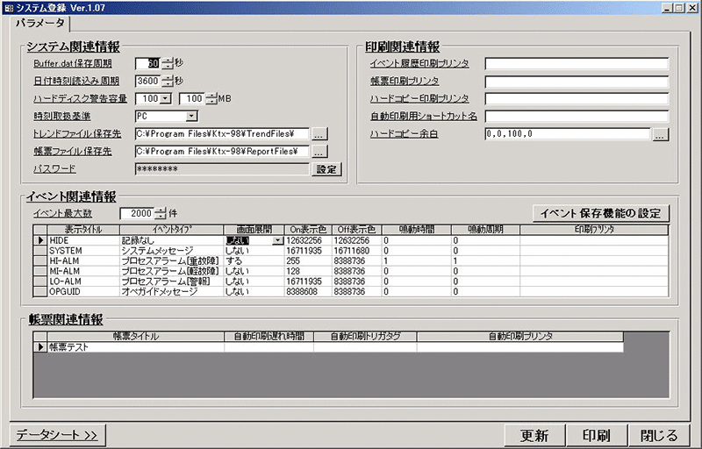Open the 画面展開 dropdown in the HIDE row
This screenshot has width=702, height=449.
point(277,239)
